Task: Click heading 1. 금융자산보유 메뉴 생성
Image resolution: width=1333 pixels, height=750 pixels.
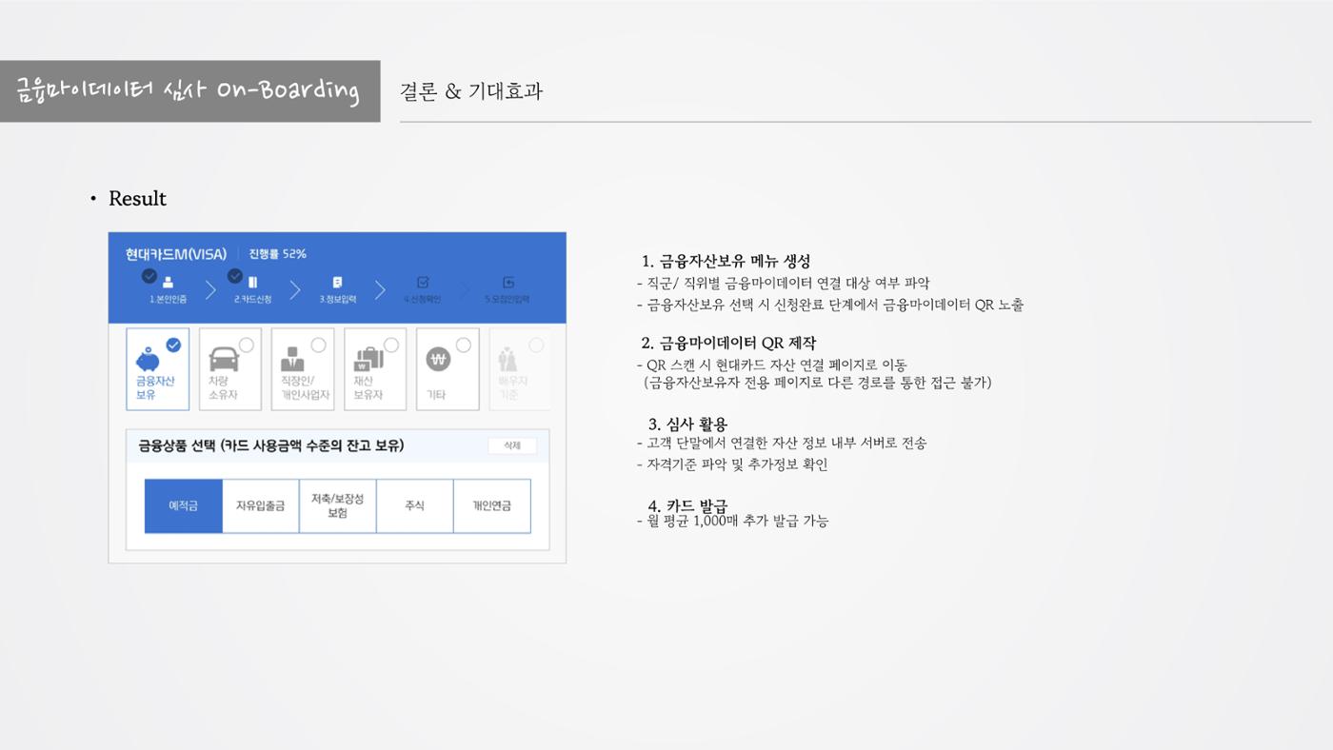Action: [726, 261]
